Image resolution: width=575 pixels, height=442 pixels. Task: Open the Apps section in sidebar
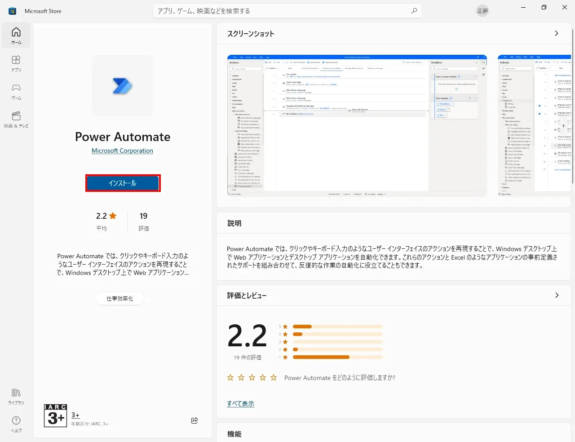coord(16,63)
